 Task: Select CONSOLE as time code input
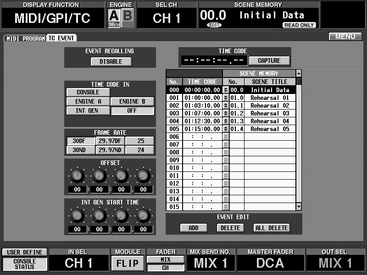88,93
